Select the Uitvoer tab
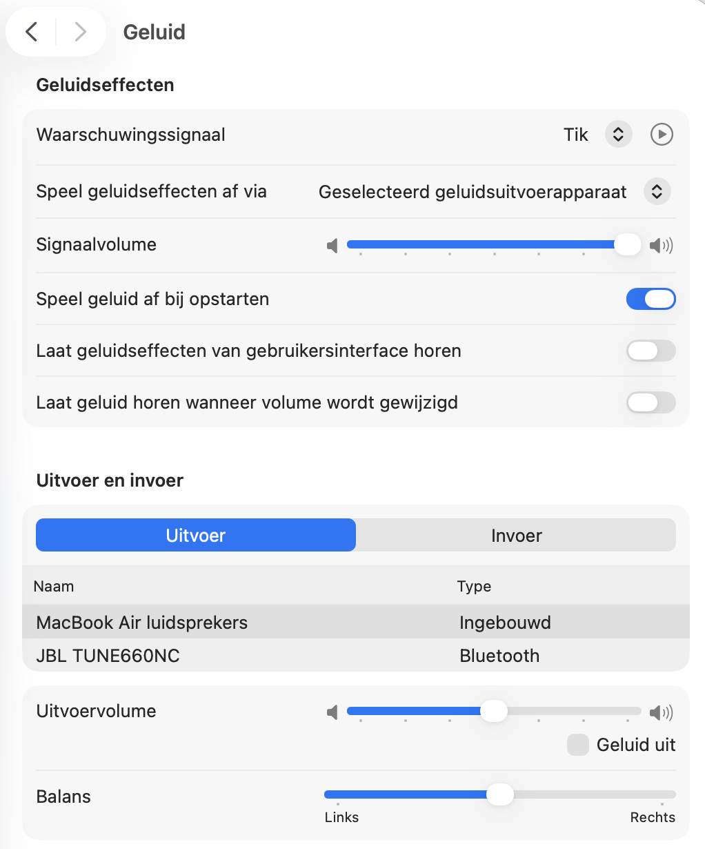The height and width of the screenshot is (849, 705). tap(195, 535)
